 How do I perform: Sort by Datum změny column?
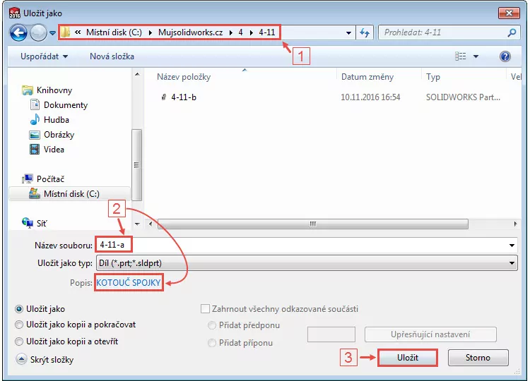(367, 77)
